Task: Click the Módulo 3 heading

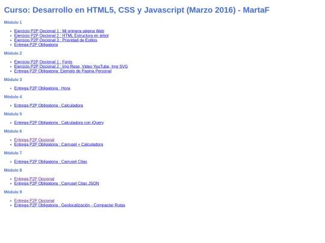Action: pos(13,80)
